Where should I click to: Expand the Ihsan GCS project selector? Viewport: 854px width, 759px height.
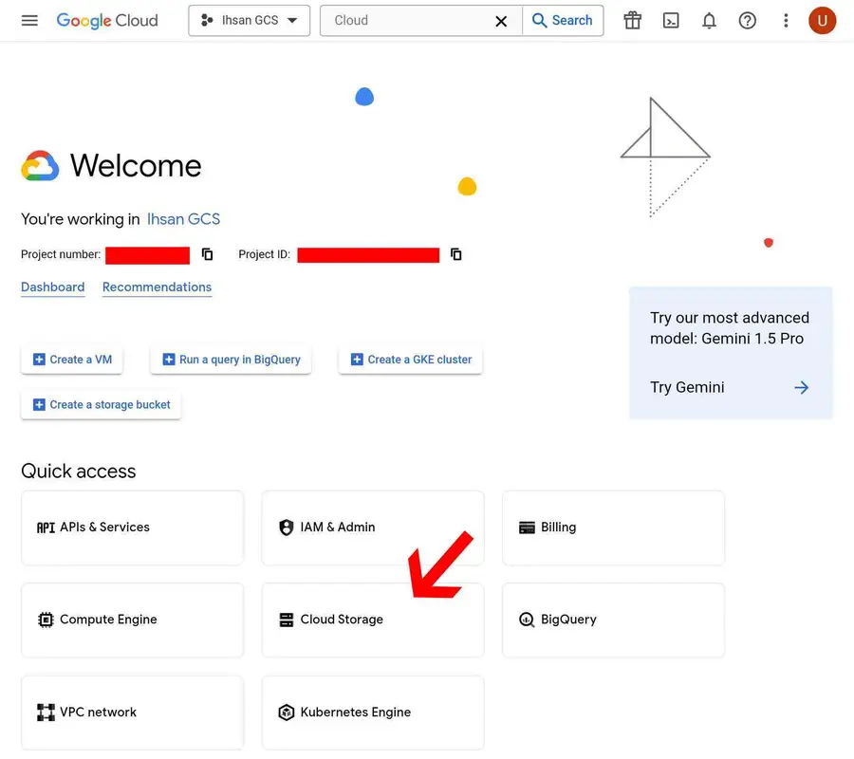click(250, 20)
